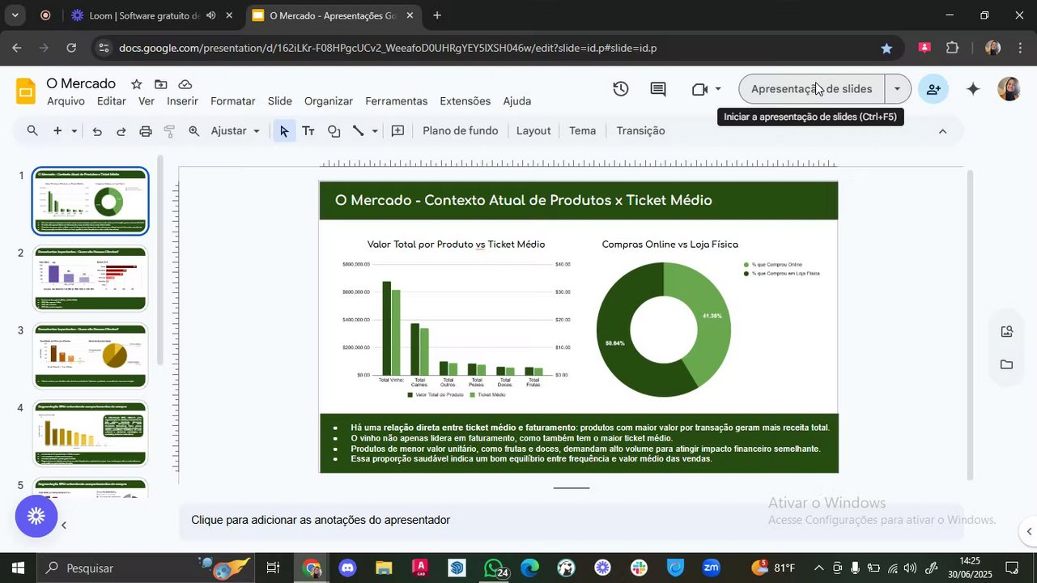The width and height of the screenshot is (1037, 583).
Task: Open version history clock icon
Action: tap(621, 89)
